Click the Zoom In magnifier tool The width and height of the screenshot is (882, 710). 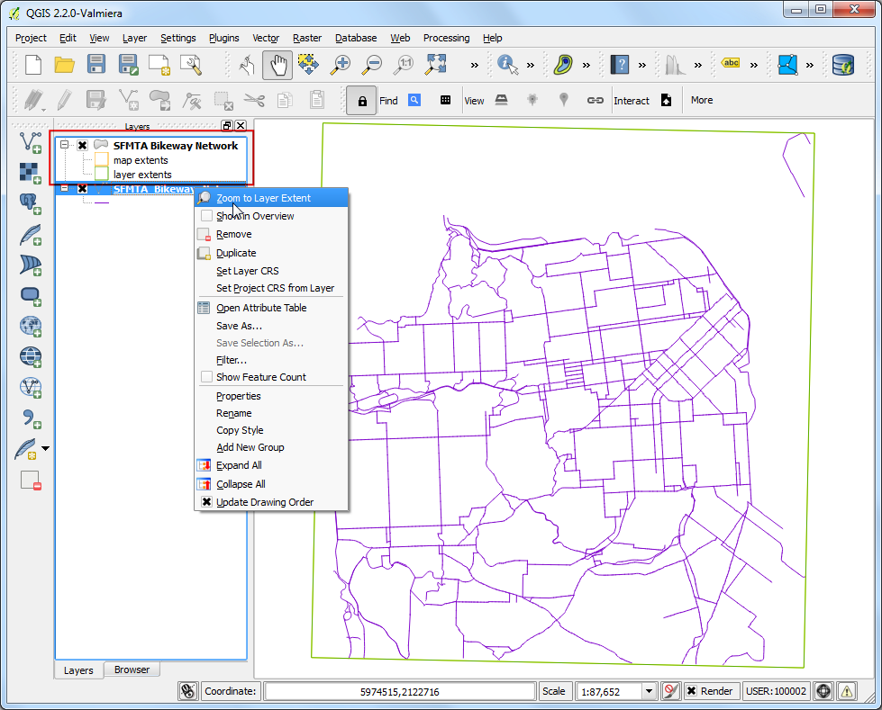point(340,65)
